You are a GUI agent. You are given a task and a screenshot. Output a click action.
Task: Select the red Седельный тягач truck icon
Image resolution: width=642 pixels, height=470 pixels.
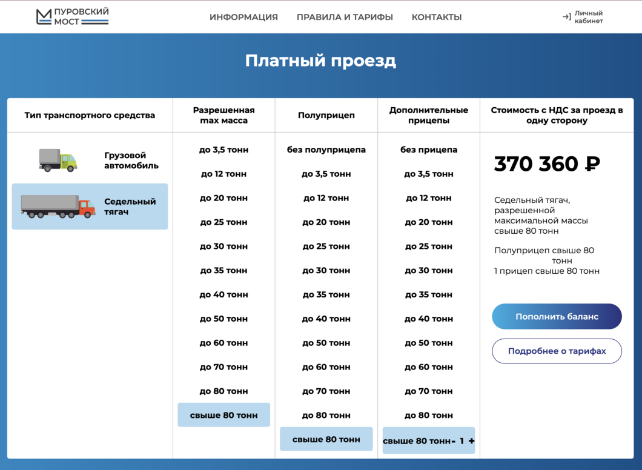[x=58, y=207]
